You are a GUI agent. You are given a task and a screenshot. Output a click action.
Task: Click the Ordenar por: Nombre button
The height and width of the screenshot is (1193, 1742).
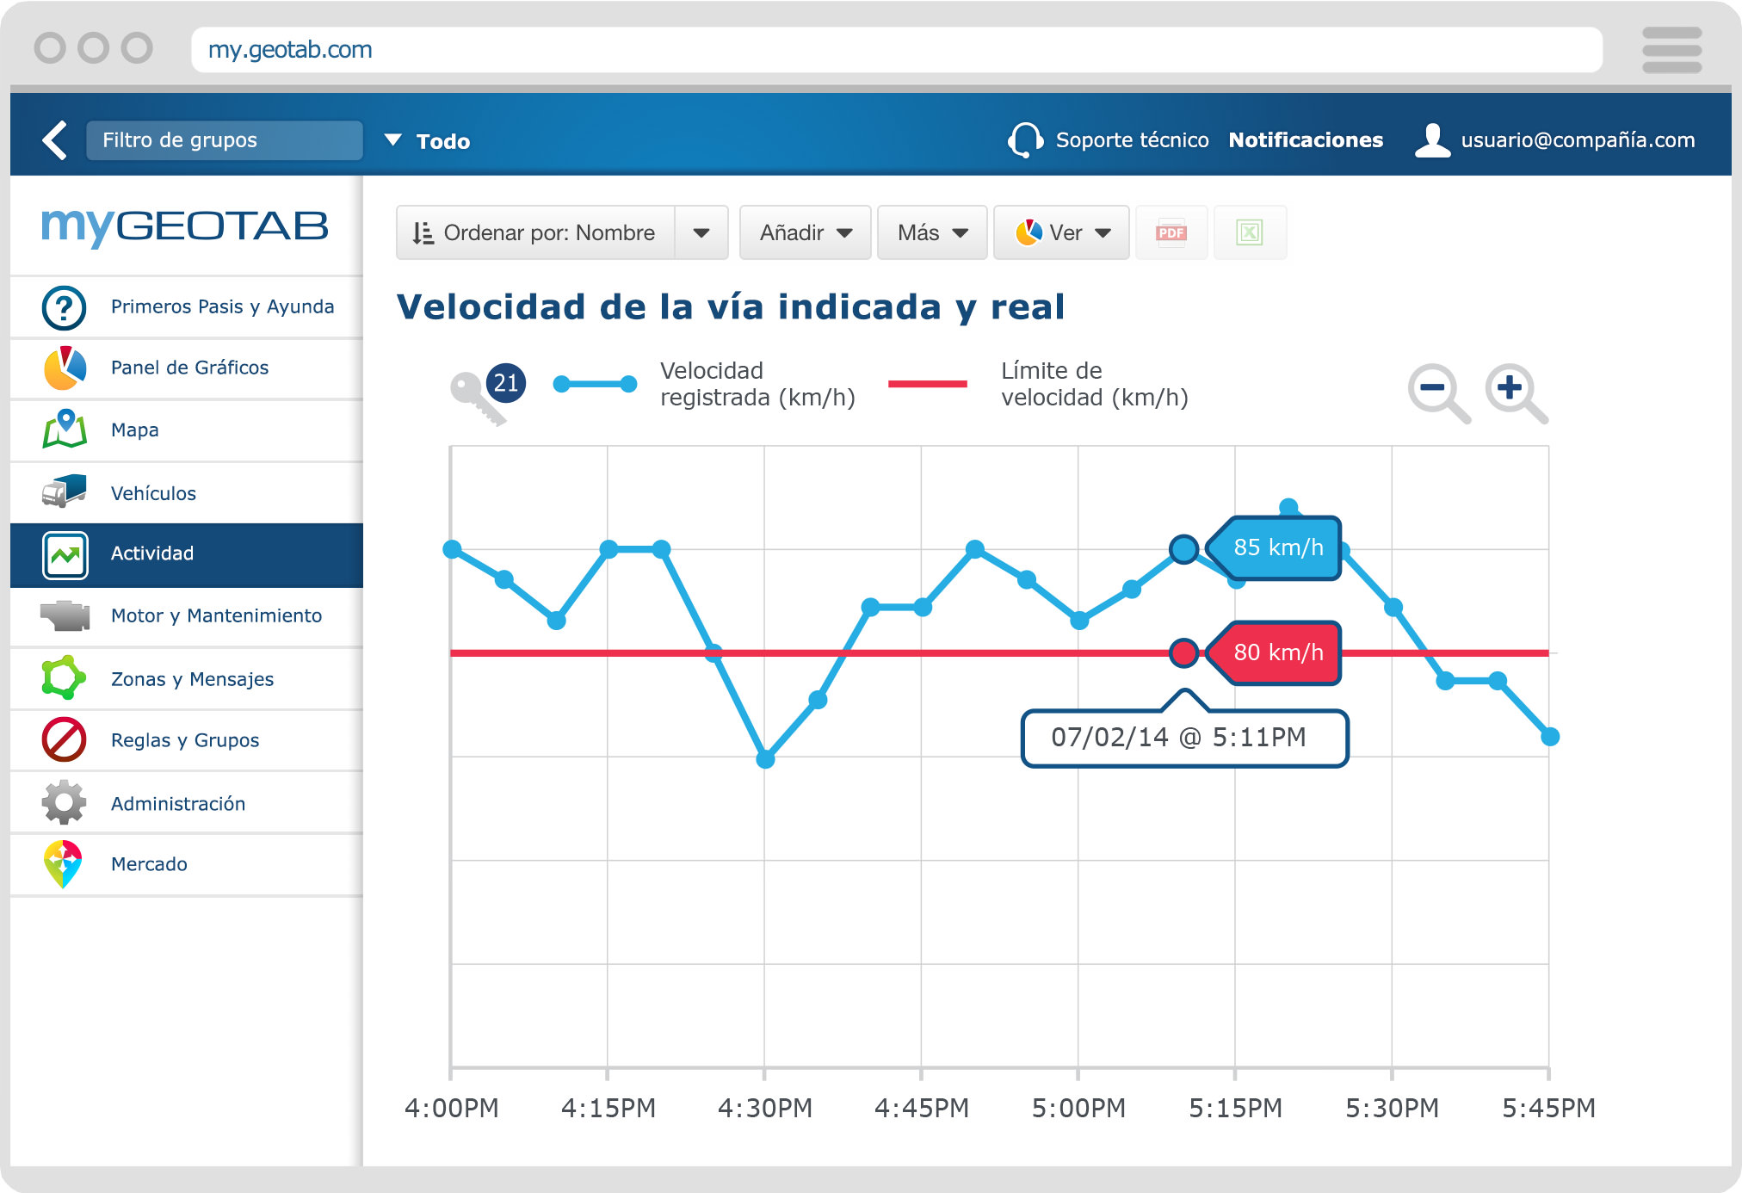pyautogui.click(x=535, y=232)
